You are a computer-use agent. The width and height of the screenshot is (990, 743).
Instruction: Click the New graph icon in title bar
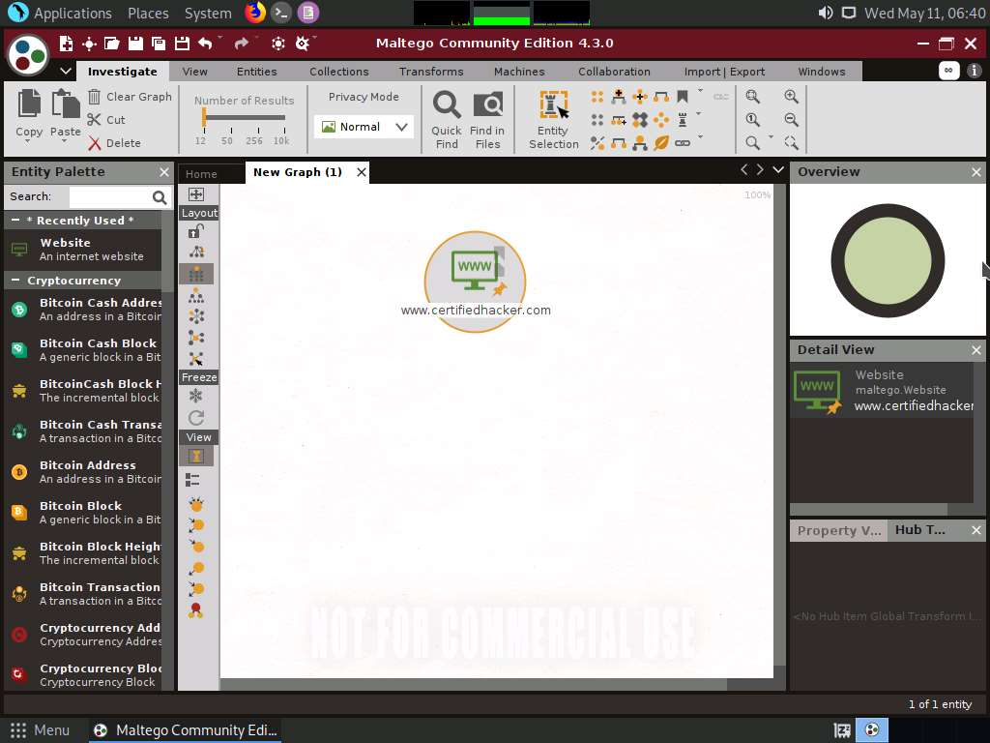[66, 43]
